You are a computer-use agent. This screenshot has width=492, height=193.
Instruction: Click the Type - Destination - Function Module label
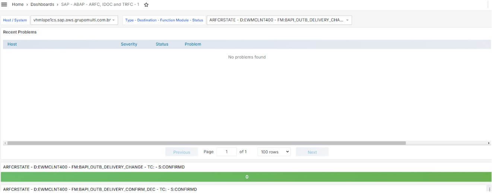point(164,20)
